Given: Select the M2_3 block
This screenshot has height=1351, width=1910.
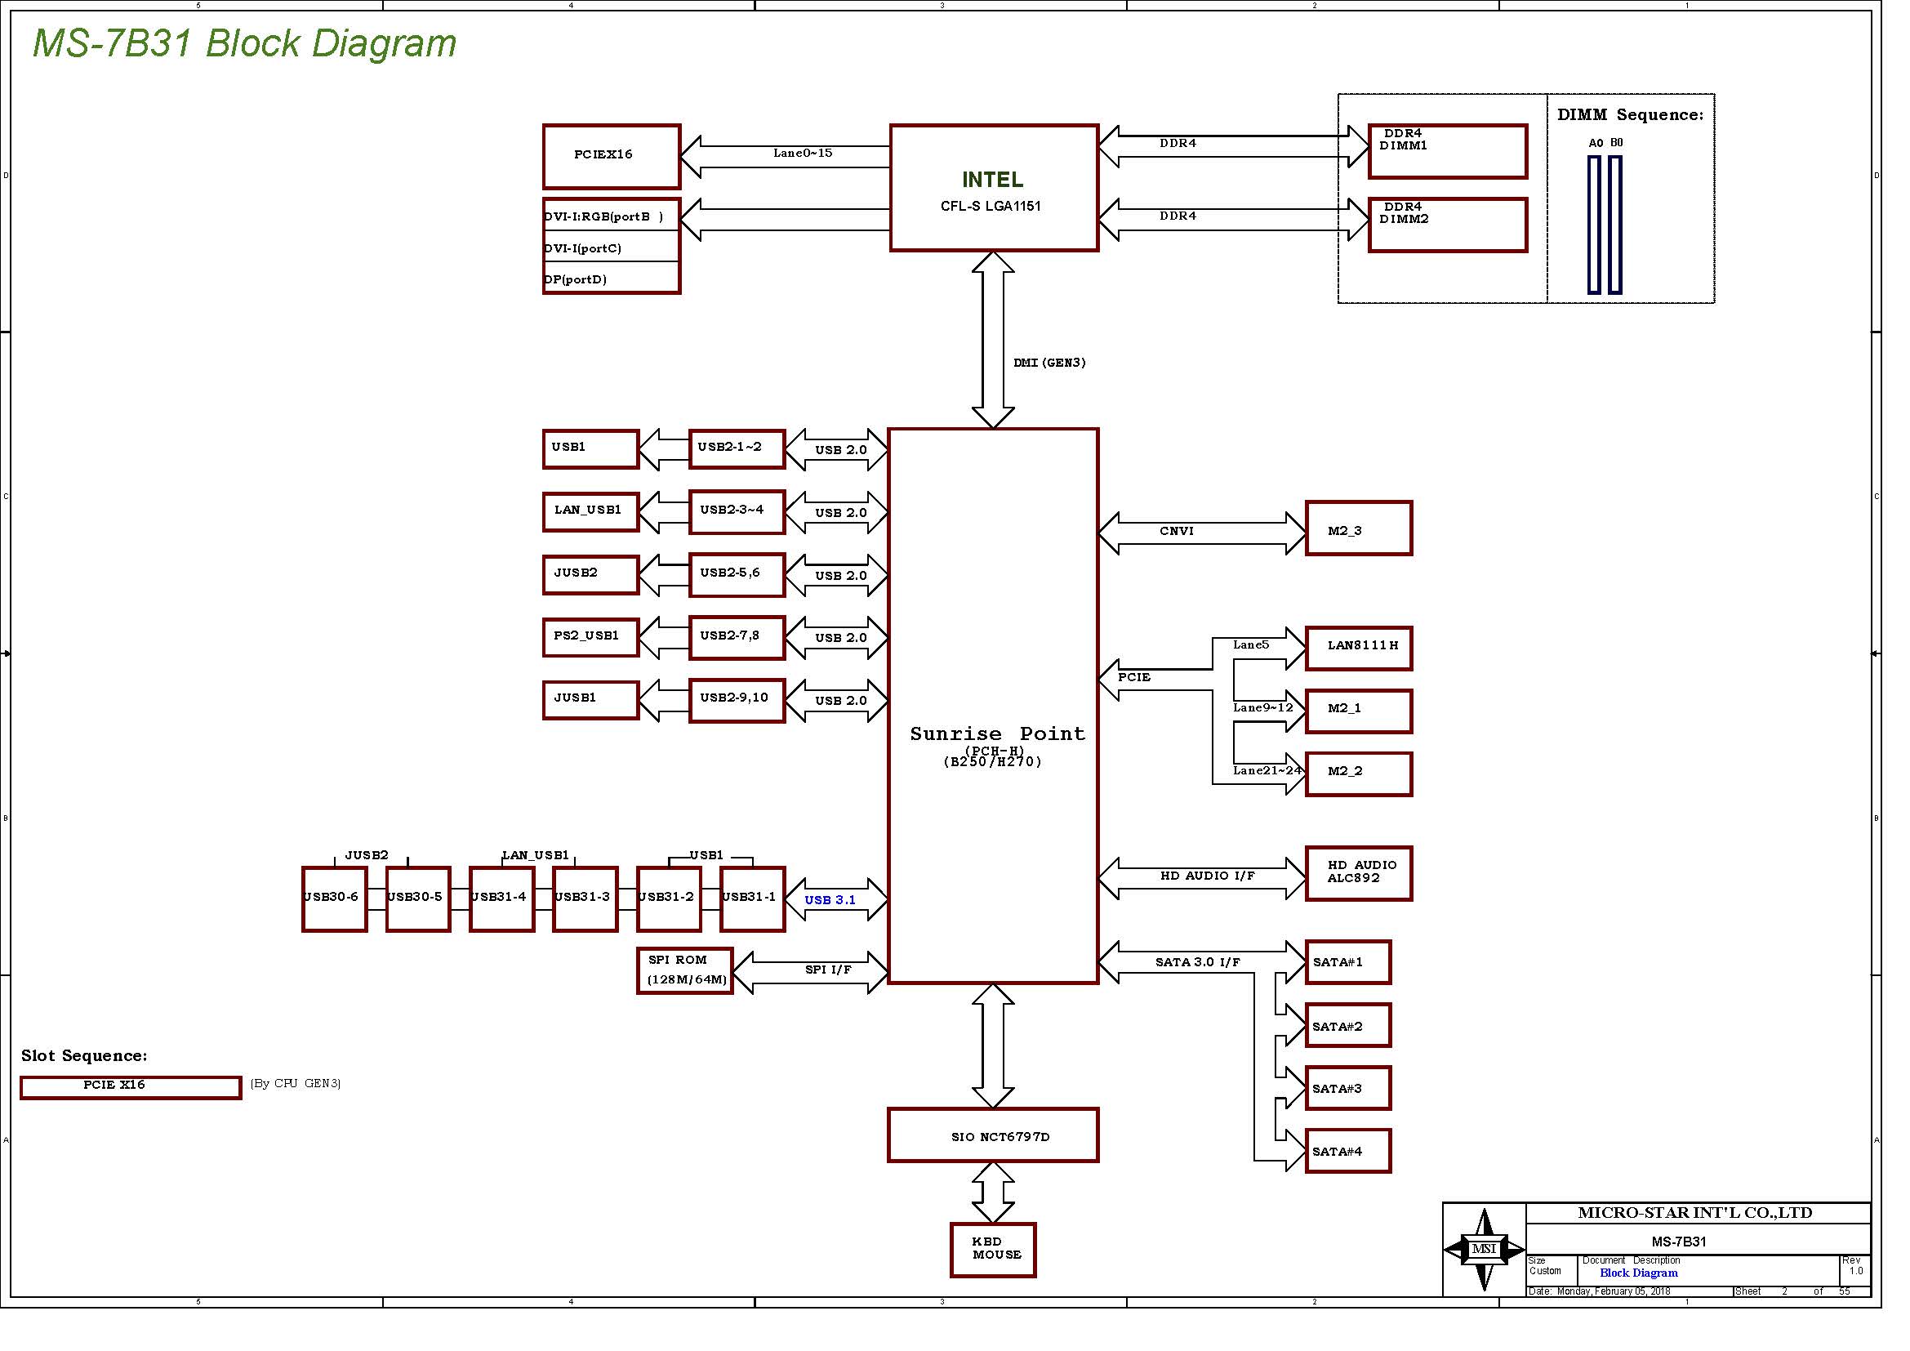Looking at the screenshot, I should pyautogui.click(x=1359, y=529).
